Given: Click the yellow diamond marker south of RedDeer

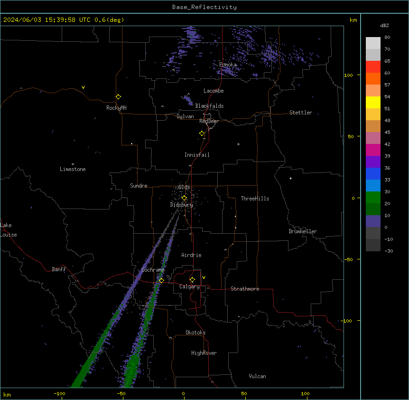Looking at the screenshot, I should [202, 133].
